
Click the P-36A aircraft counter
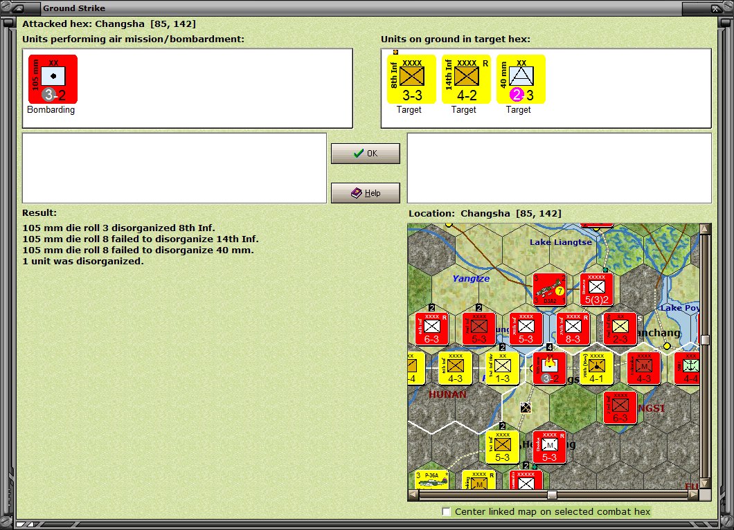[x=431, y=480]
